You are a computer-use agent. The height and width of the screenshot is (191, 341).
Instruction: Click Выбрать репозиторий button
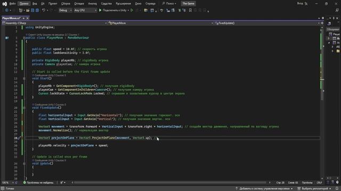(314, 189)
